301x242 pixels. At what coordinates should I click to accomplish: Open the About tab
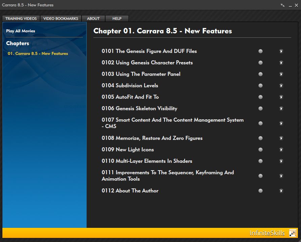pyautogui.click(x=93, y=19)
